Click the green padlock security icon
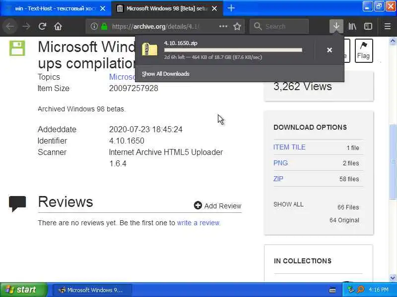The height and width of the screenshot is (297, 397). 104,26
